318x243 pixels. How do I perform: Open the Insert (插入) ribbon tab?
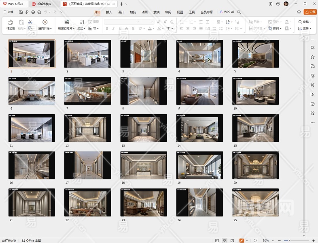[109, 12]
